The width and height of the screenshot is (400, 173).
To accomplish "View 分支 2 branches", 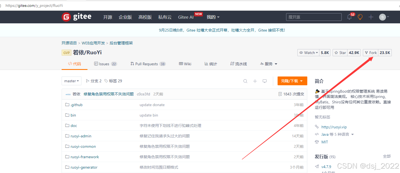I will pyautogui.click(x=94, y=81).
